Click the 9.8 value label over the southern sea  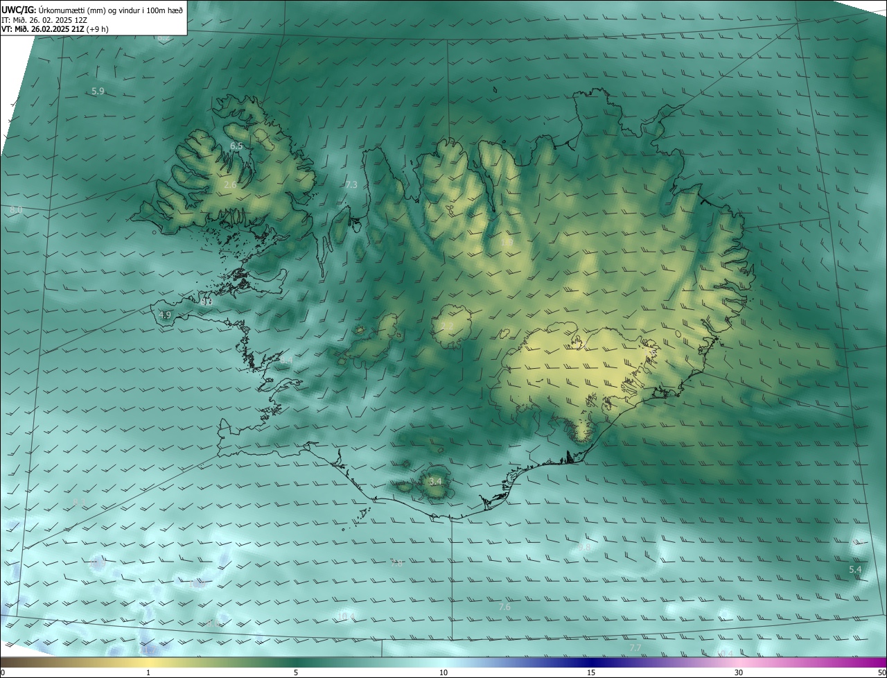[x=584, y=547]
